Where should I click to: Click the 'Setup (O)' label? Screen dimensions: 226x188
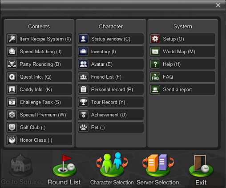tap(174, 39)
